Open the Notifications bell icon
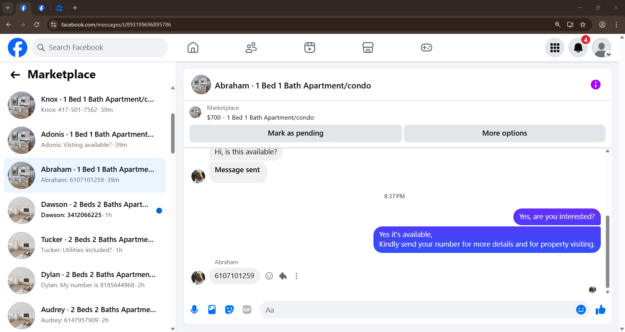 point(578,48)
